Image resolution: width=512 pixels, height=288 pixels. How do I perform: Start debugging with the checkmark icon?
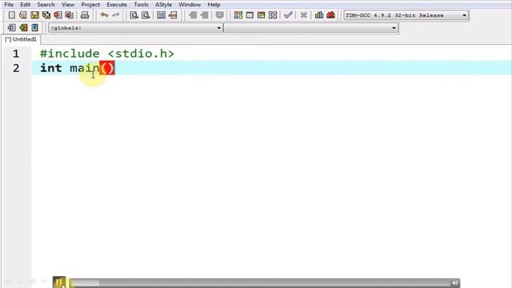(288, 15)
